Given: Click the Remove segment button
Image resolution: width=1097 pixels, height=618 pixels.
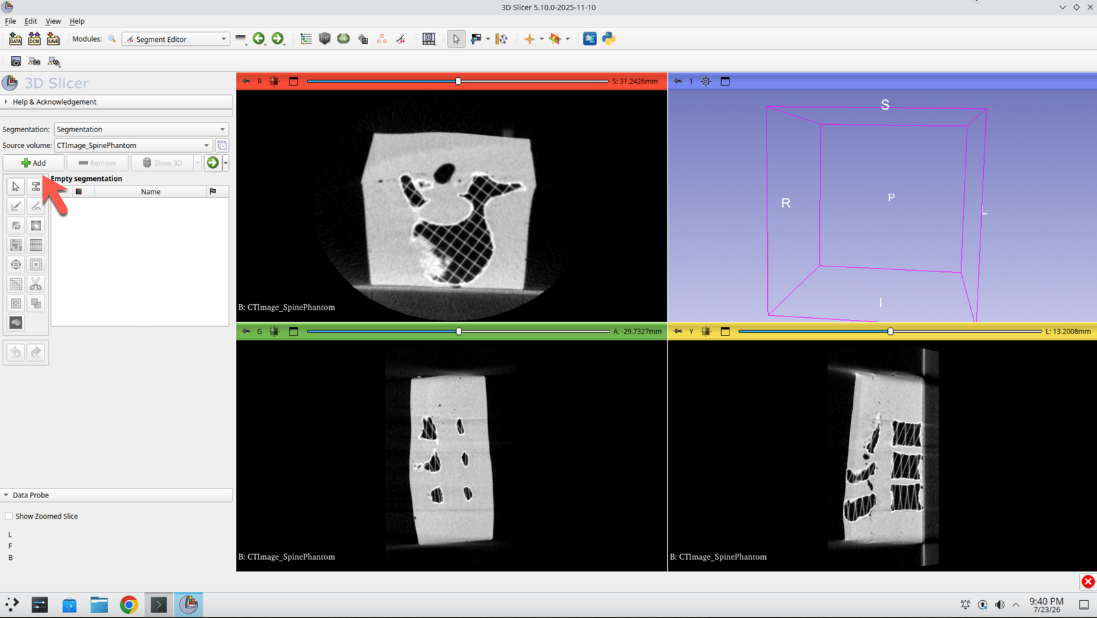Looking at the screenshot, I should click(97, 162).
